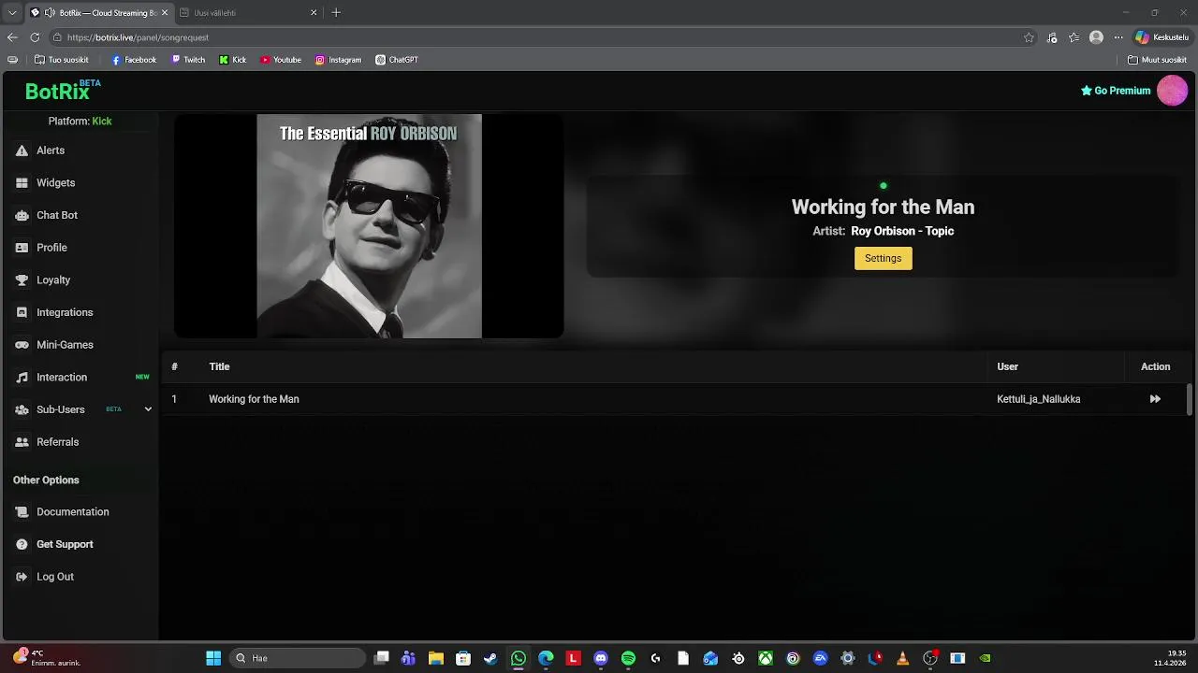
Task: Bookmark this page with the star icon
Action: [x=1029, y=37]
